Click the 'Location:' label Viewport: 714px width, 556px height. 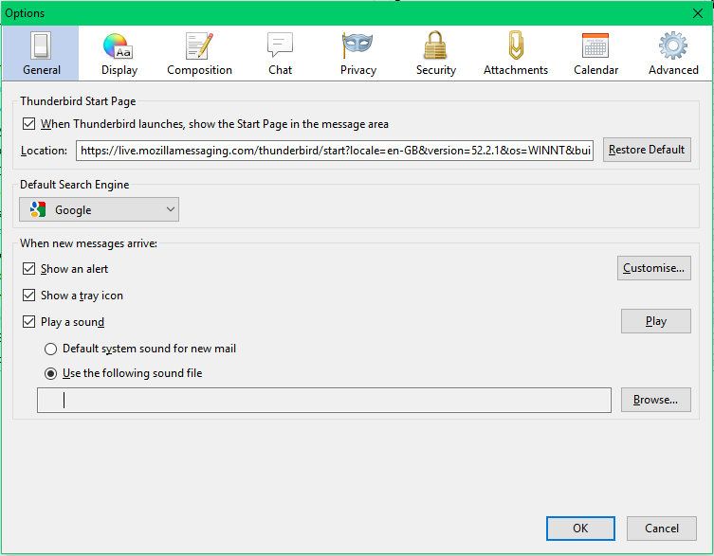point(44,151)
